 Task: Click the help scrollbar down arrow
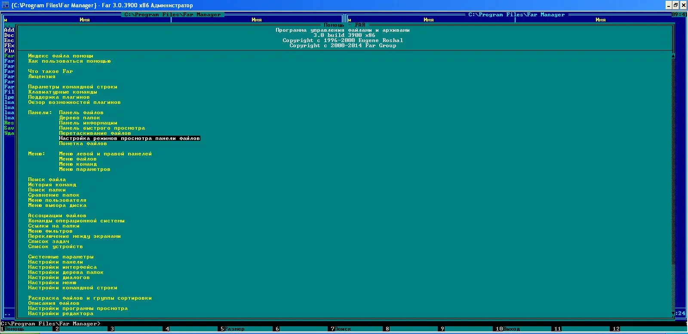tap(673, 314)
